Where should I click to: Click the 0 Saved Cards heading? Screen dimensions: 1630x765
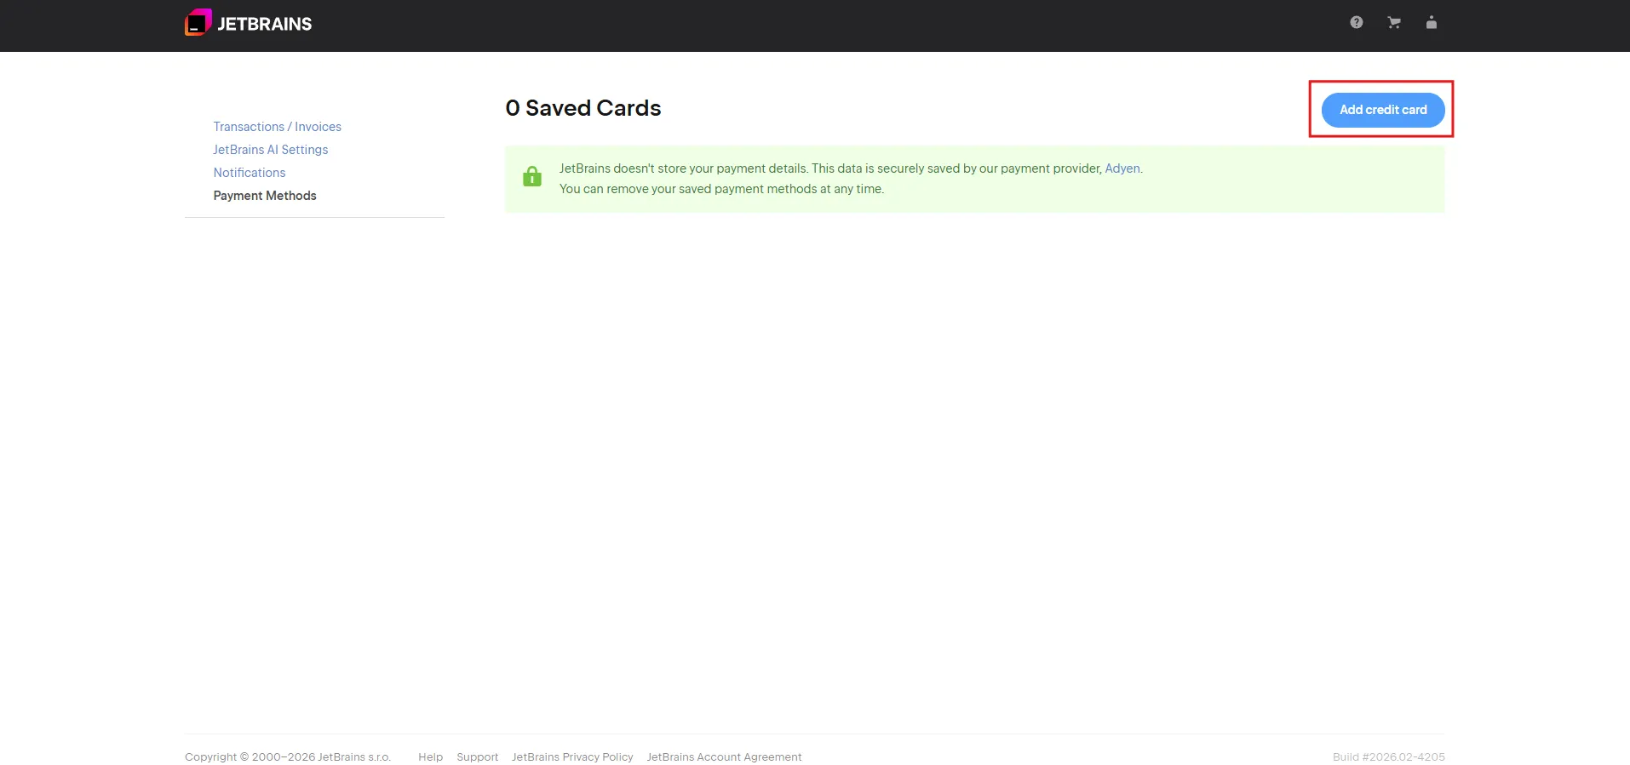[583, 108]
